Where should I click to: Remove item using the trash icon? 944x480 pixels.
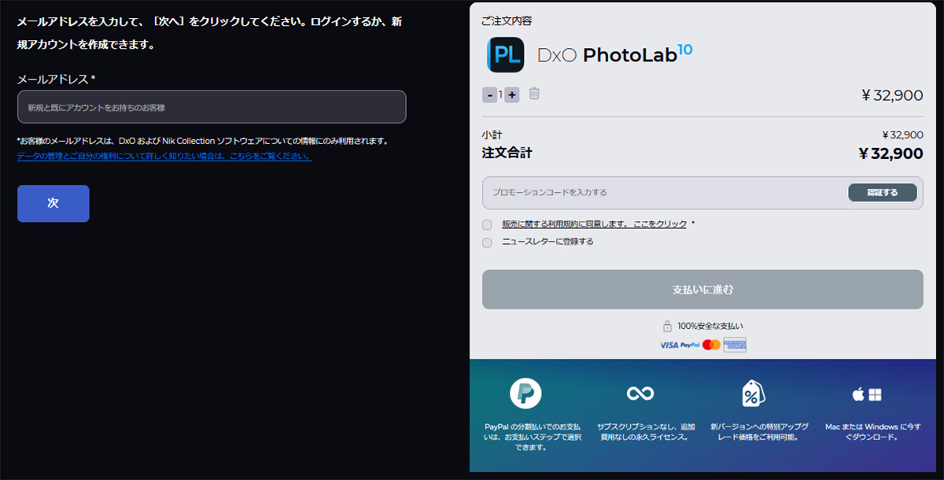coord(534,94)
